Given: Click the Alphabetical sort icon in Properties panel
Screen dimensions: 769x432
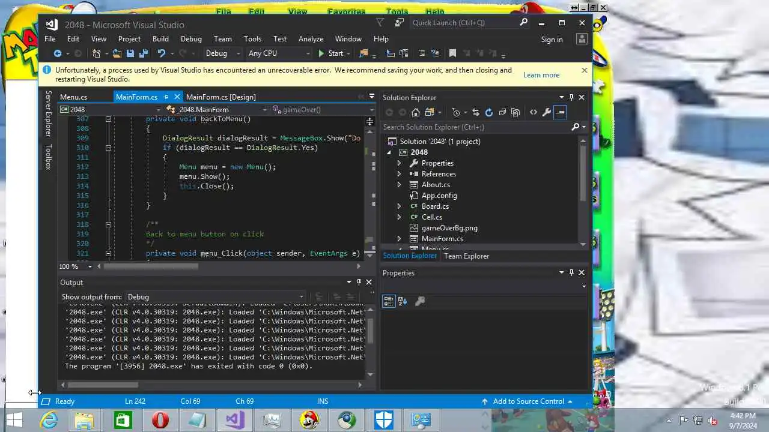Looking at the screenshot, I should coord(403,301).
